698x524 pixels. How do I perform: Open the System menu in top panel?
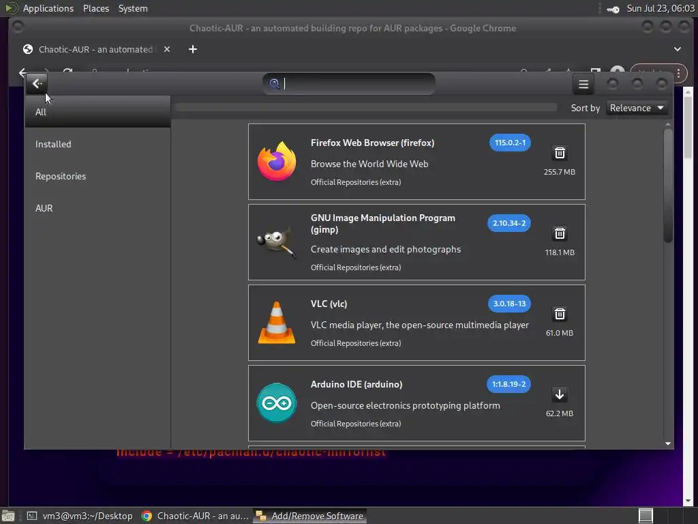133,8
